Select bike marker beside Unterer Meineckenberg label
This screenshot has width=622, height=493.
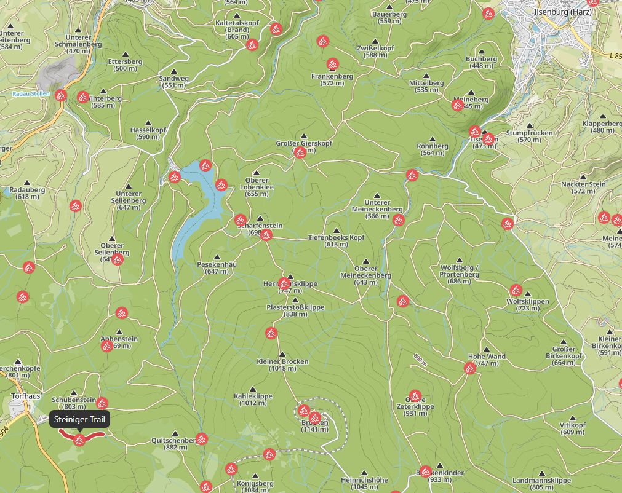tap(399, 220)
